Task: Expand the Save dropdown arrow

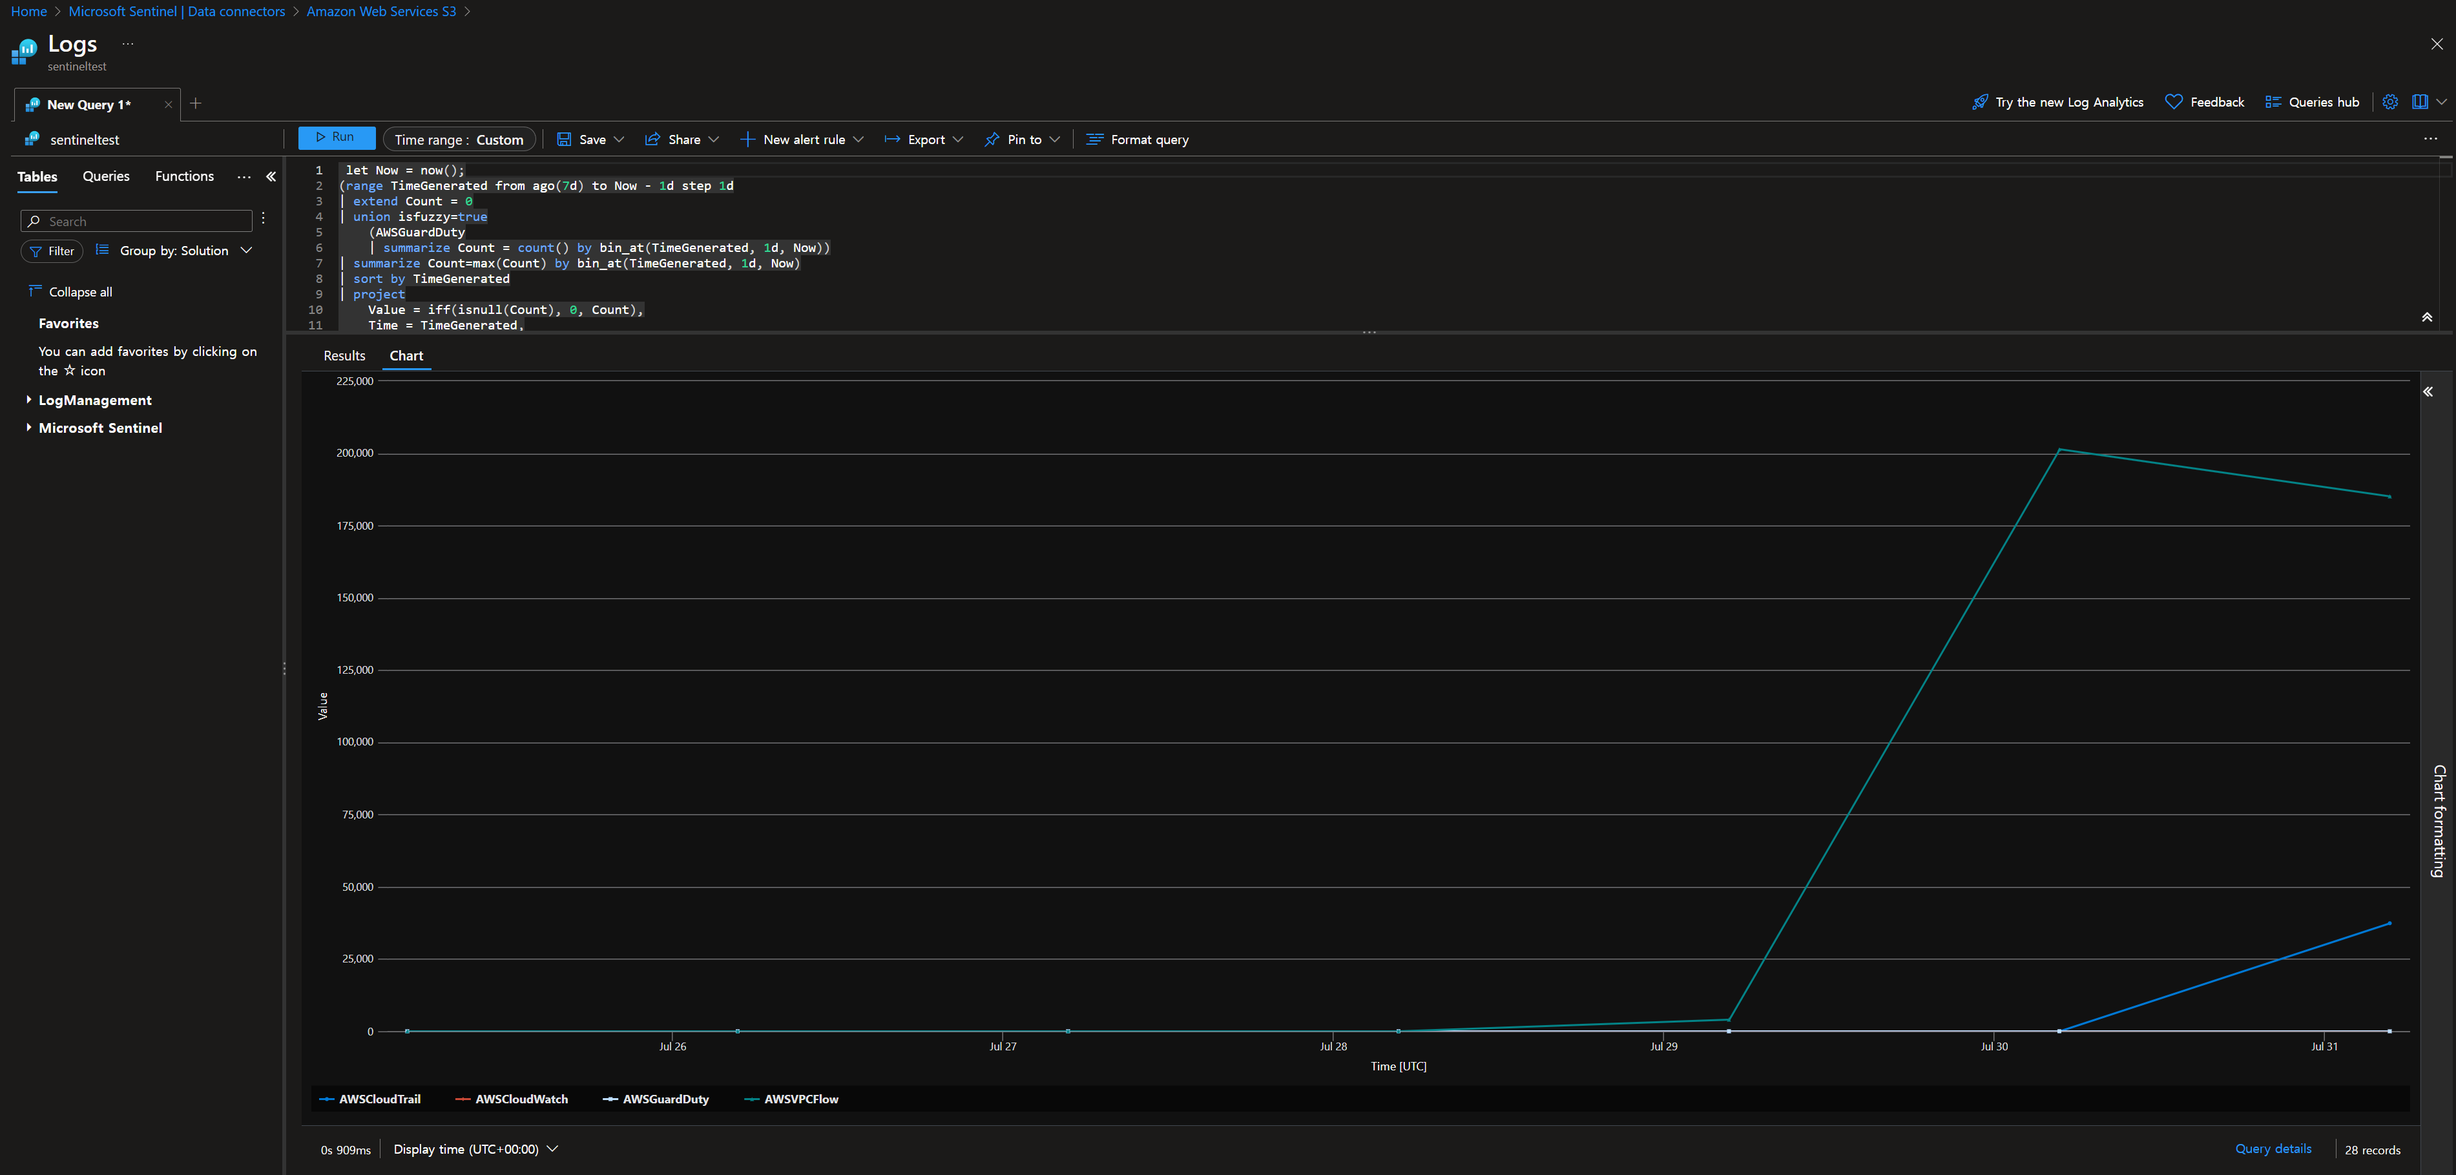Action: click(x=619, y=140)
